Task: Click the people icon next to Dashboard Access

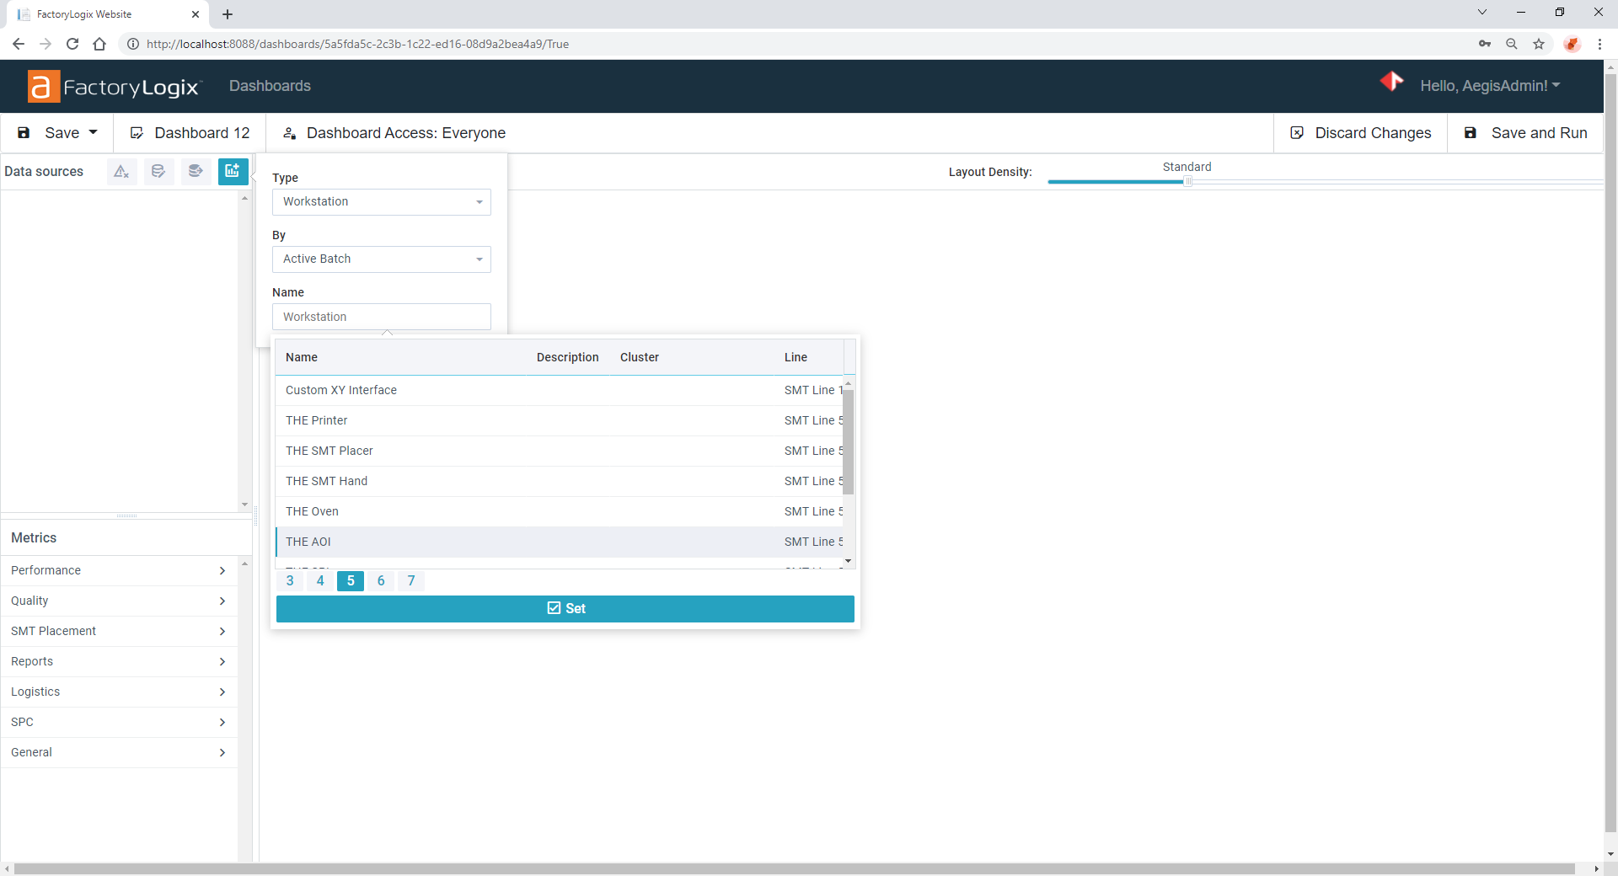Action: (289, 133)
